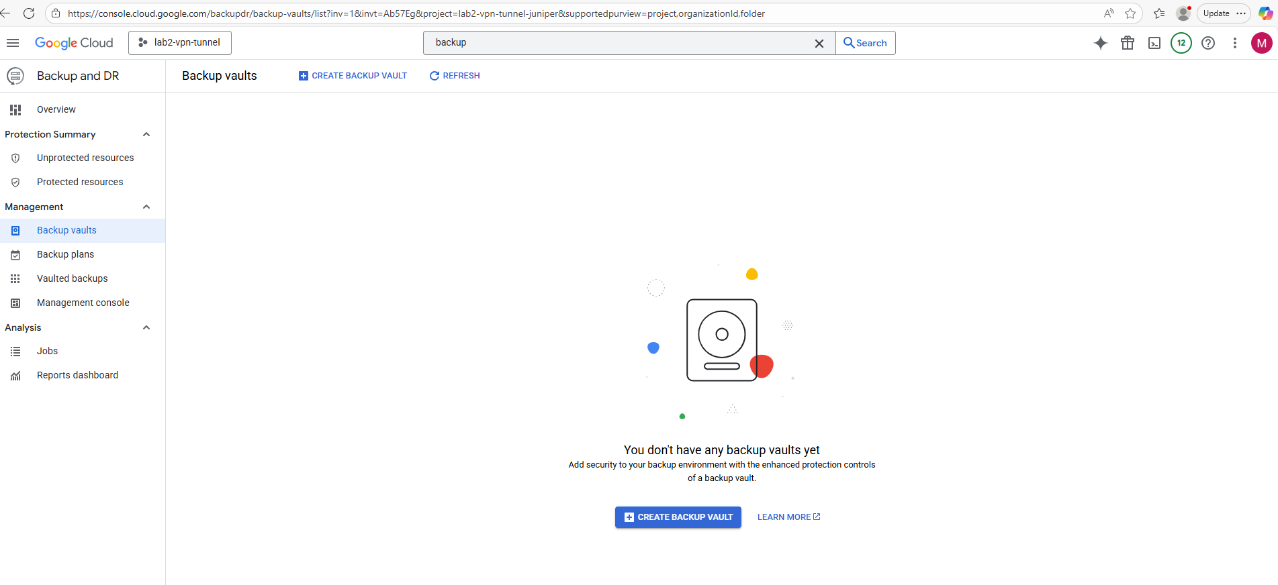Open the LEARN MORE link
The height and width of the screenshot is (585, 1278).
tap(789, 517)
